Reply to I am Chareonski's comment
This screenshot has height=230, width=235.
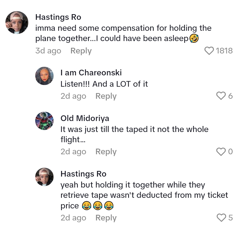106,96
